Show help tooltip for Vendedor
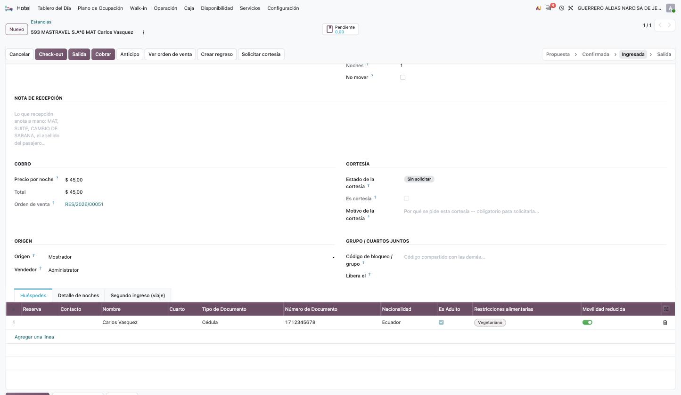 pyautogui.click(x=40, y=269)
